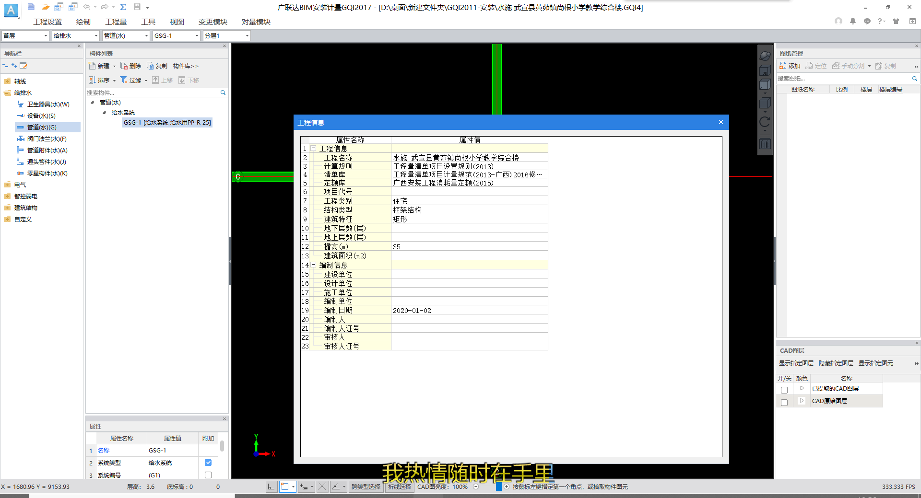Click the New file icon in quick toolbar

coord(31,7)
